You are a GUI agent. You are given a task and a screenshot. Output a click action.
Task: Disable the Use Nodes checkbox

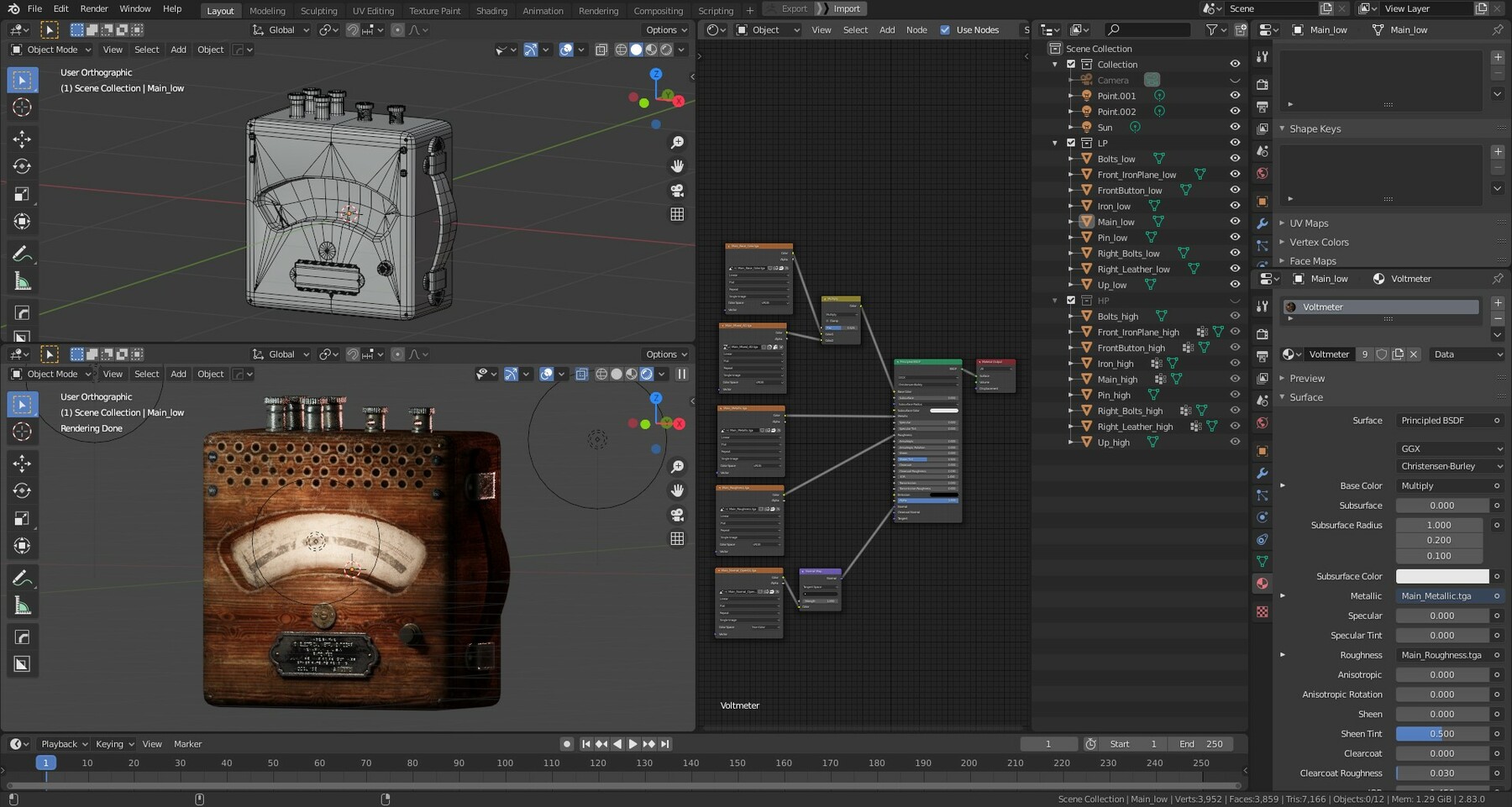tap(946, 29)
